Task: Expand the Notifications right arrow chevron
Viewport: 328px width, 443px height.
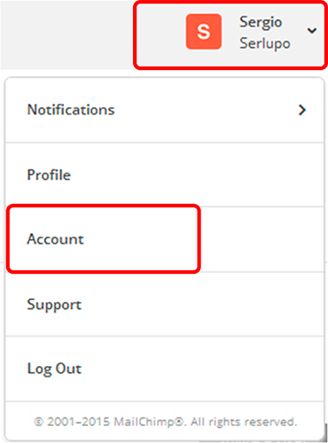Action: (x=302, y=110)
